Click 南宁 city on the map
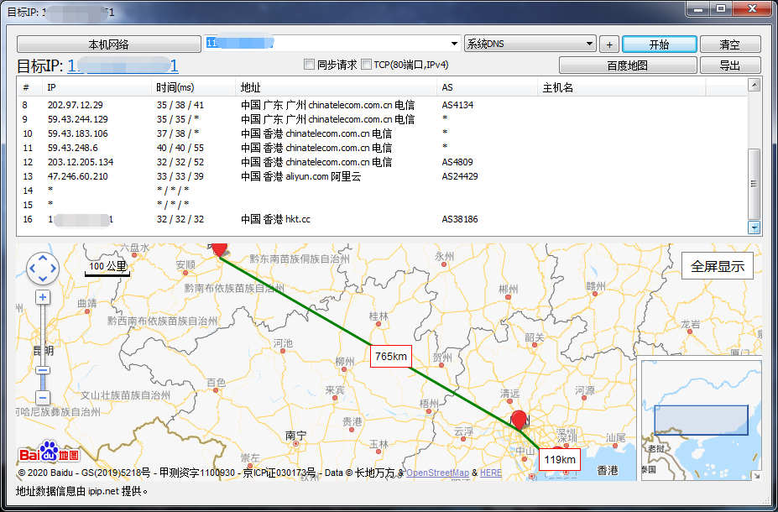 pyautogui.click(x=295, y=436)
